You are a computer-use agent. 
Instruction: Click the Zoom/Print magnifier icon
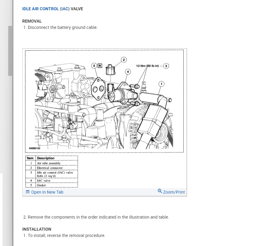pos(160,191)
